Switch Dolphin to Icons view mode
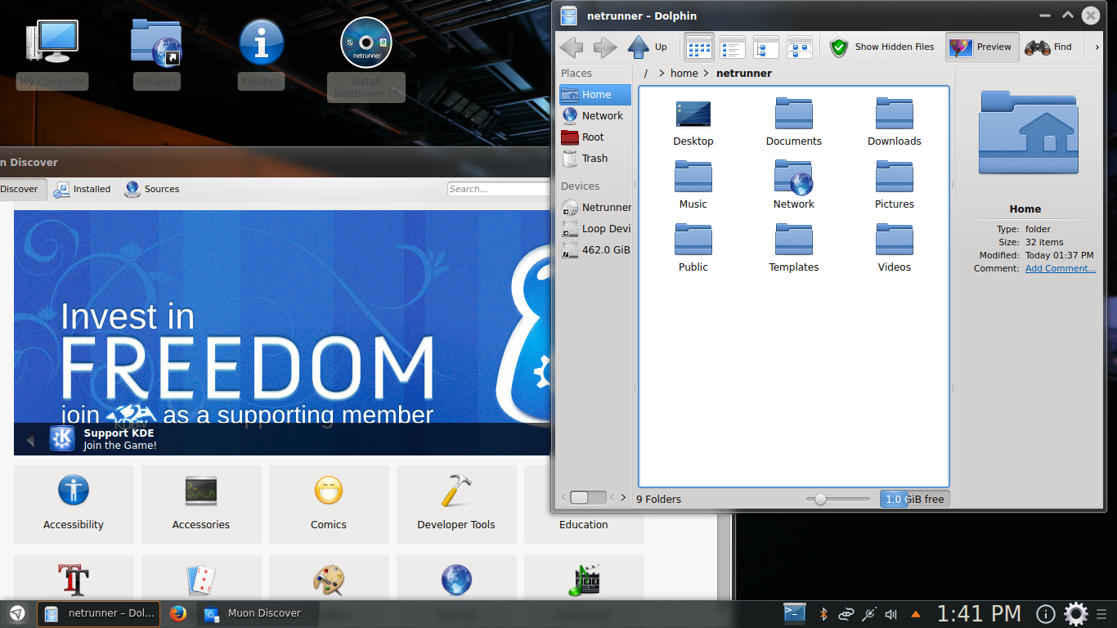 pyautogui.click(x=699, y=47)
